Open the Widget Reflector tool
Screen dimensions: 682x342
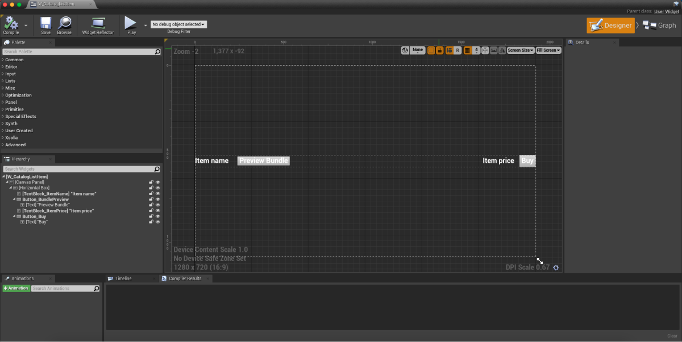(x=98, y=23)
